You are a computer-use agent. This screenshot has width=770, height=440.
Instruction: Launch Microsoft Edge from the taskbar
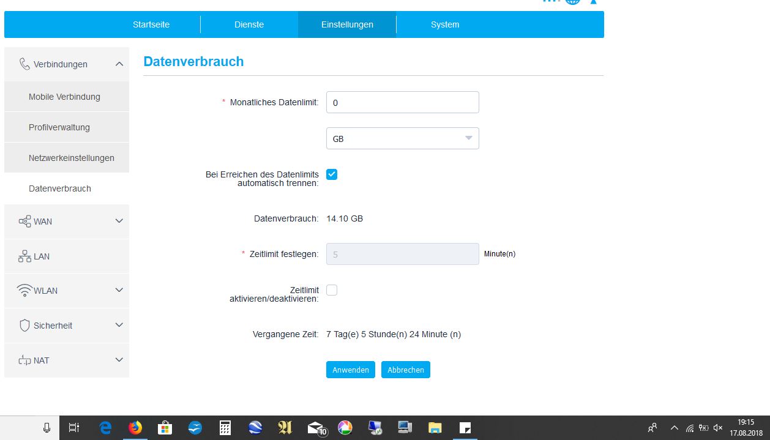105,428
